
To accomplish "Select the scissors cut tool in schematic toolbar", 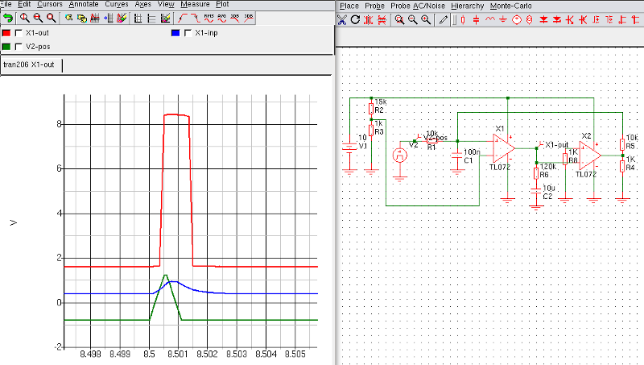I will pyautogui.click(x=342, y=19).
